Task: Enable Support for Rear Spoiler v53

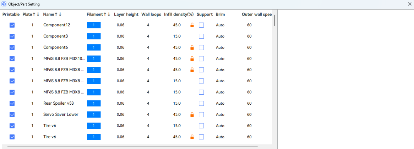Action: click(201, 103)
